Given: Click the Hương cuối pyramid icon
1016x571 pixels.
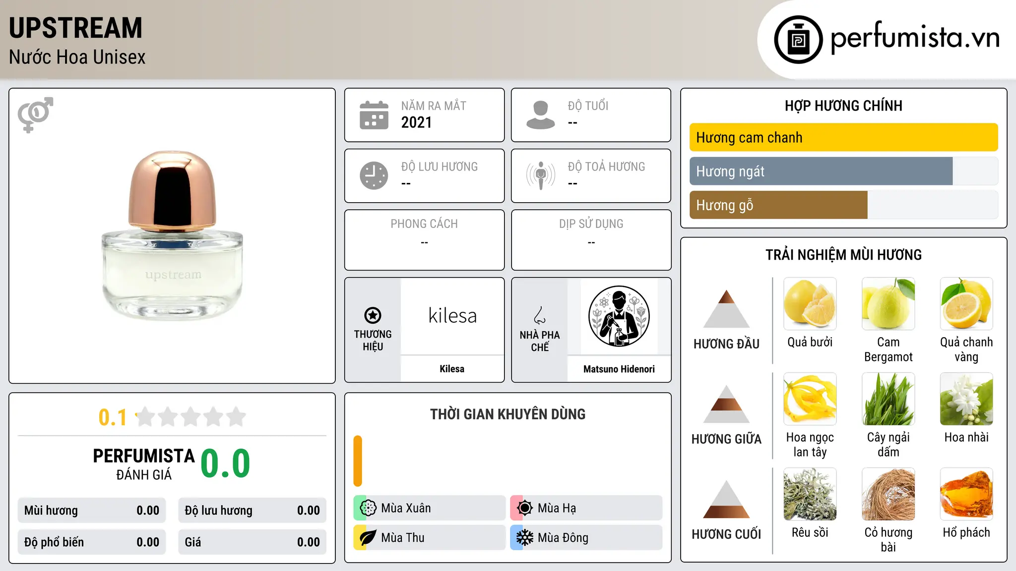Looking at the screenshot, I should tap(726, 499).
